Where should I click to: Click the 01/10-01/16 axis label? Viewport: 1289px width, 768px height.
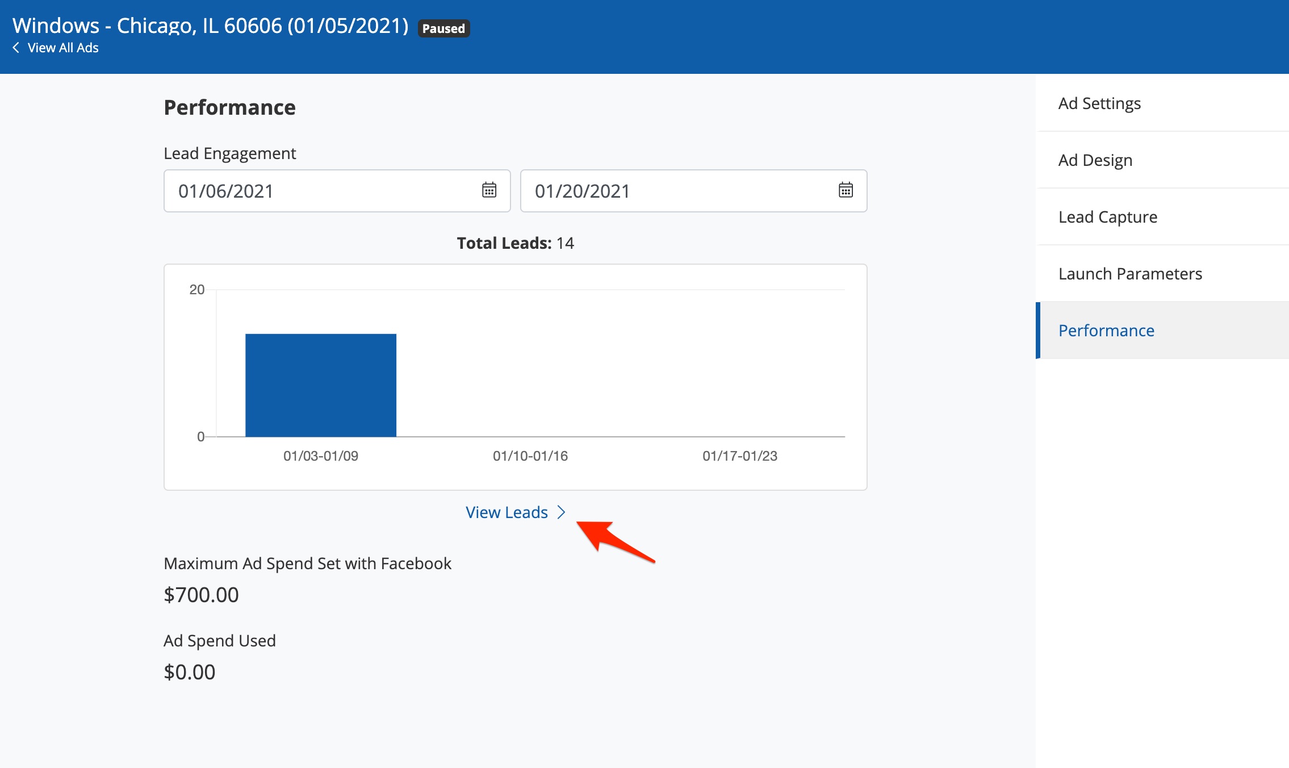point(530,456)
